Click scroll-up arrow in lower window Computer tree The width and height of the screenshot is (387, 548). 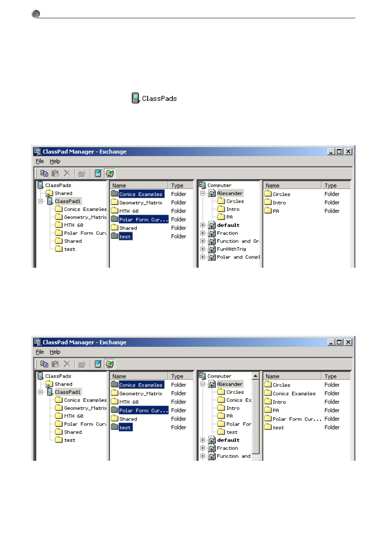(x=256, y=376)
